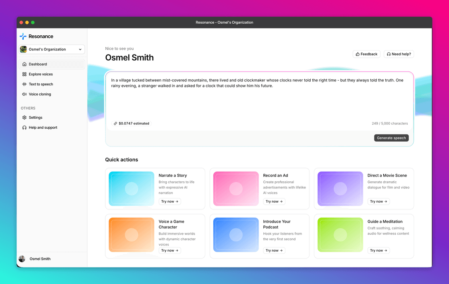Click the Settings gear icon
The height and width of the screenshot is (284, 449).
tap(24, 118)
